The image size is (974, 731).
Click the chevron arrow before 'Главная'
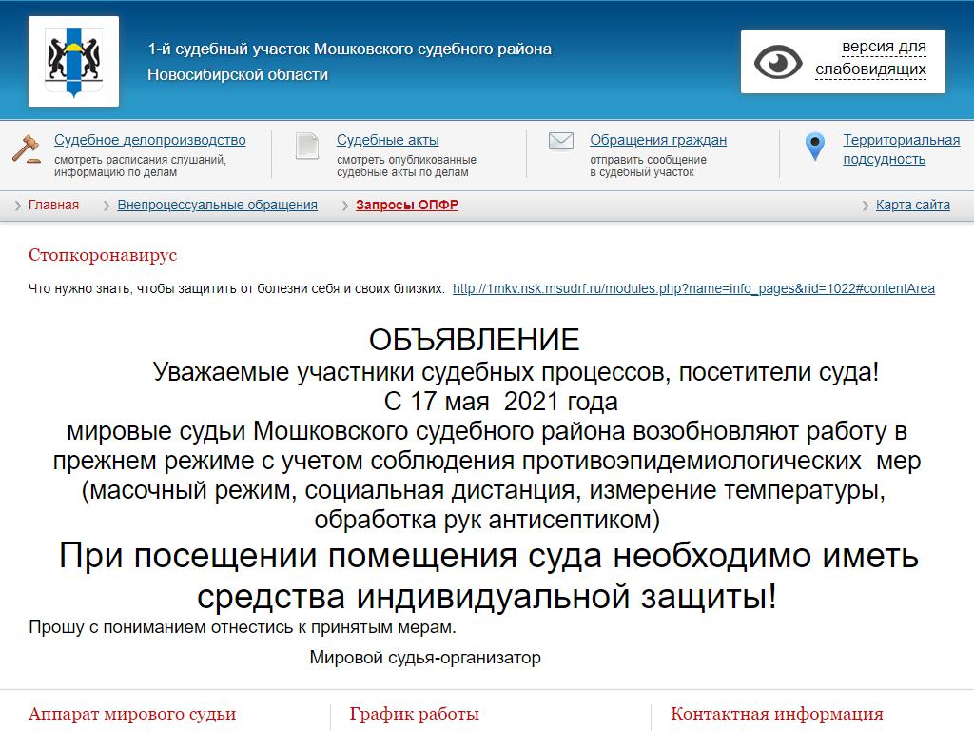point(18,206)
